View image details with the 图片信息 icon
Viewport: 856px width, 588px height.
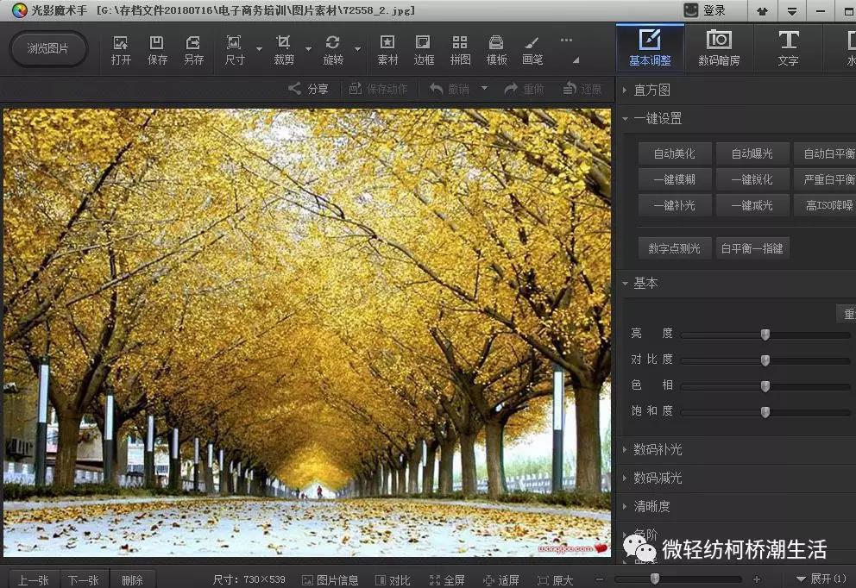point(330,579)
